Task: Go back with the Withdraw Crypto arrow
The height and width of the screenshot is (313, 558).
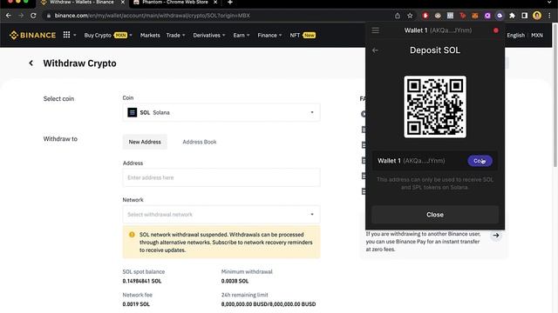Action: tap(31, 63)
